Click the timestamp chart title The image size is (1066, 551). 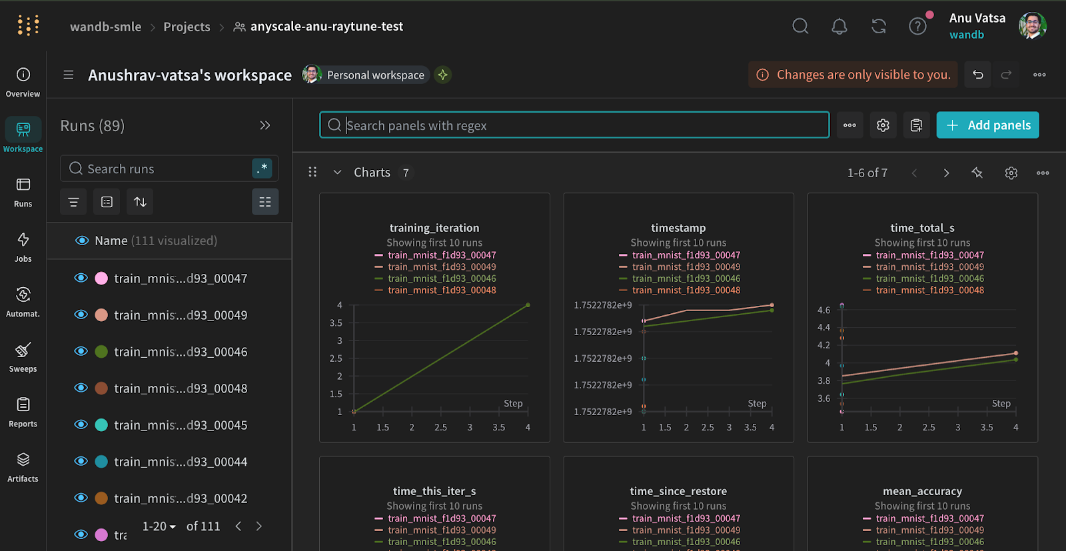[678, 228]
